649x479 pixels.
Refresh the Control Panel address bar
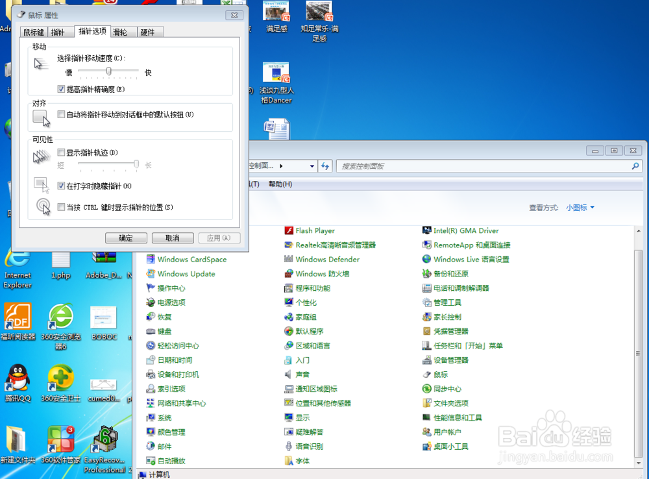325,166
